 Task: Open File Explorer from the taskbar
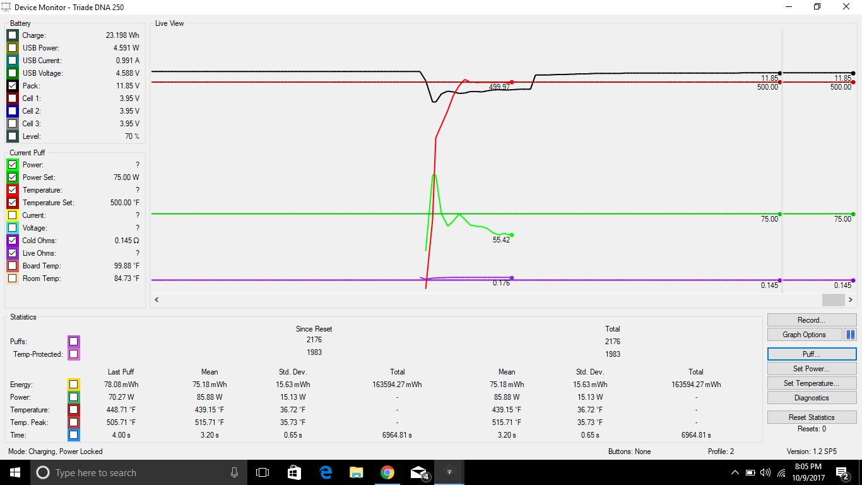point(357,472)
